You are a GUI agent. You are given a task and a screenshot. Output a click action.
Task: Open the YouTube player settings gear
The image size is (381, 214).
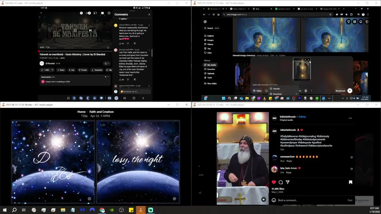(109, 13)
